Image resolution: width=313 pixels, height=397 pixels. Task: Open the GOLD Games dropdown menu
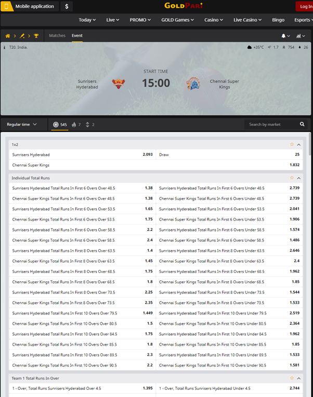tap(177, 20)
